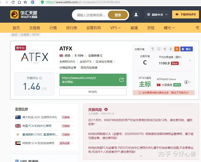The width and height of the screenshot is (201, 162).
Task: Click the person icon in broker card
Action: [x=171, y=49]
